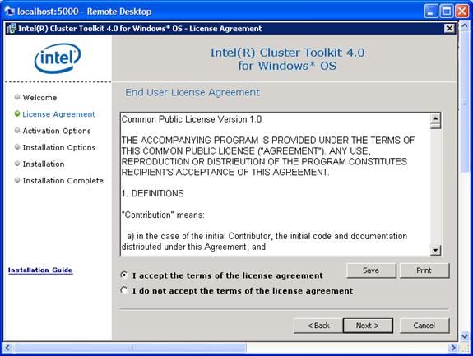
Task: Select the Installation Complete step label
Action: [x=63, y=181]
